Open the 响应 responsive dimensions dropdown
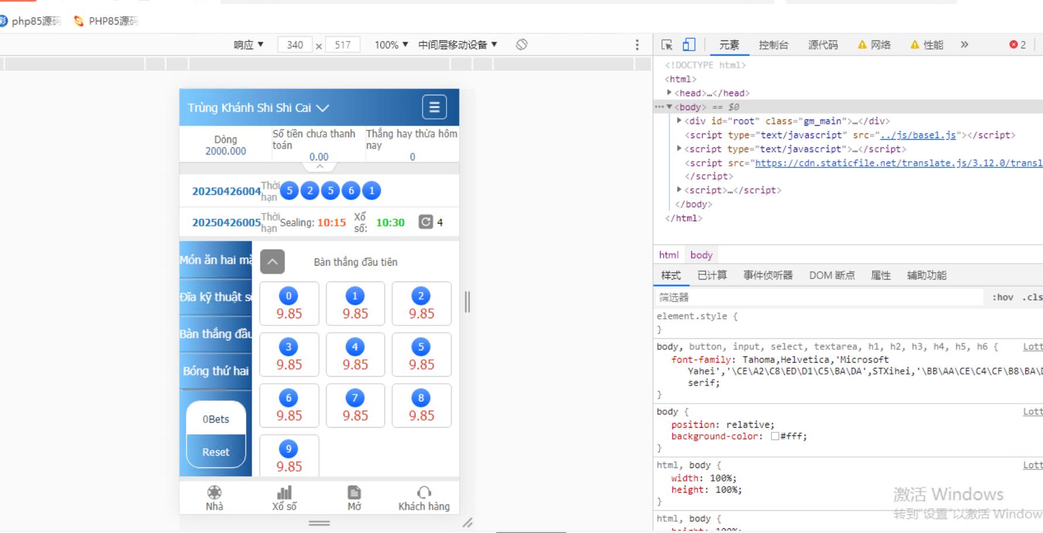The image size is (1043, 533). point(249,44)
